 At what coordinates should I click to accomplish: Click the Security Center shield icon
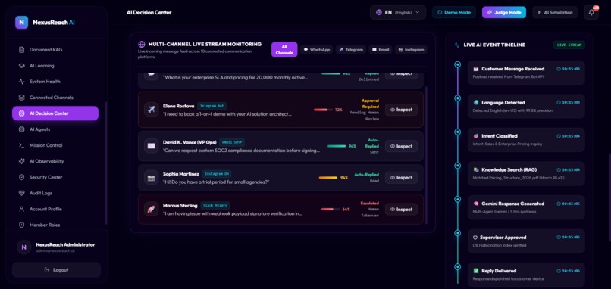22,177
